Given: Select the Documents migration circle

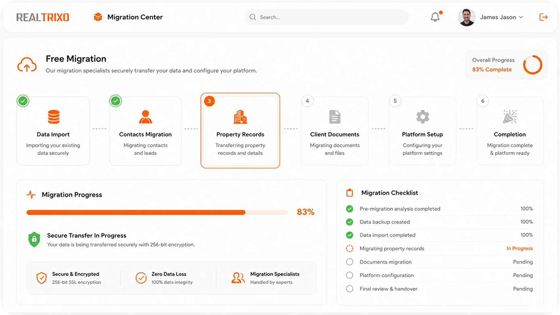Looking at the screenshot, I should (x=349, y=262).
